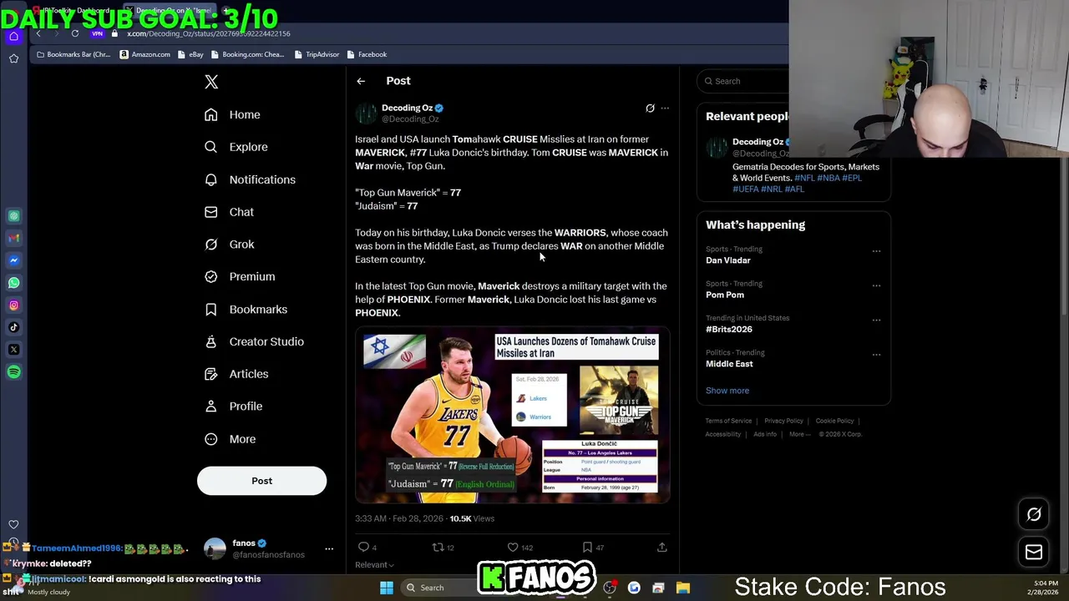This screenshot has height=601, width=1069.
Task: Open the eBay bookmark
Action: tap(191, 54)
